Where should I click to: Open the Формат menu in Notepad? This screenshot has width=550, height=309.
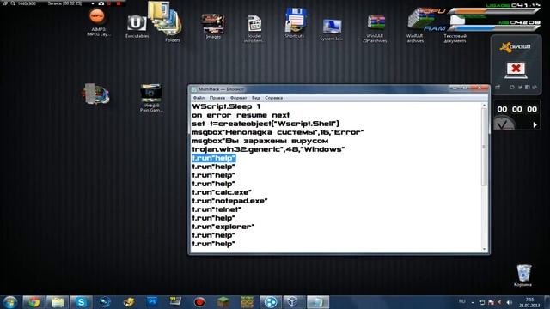click(x=239, y=98)
